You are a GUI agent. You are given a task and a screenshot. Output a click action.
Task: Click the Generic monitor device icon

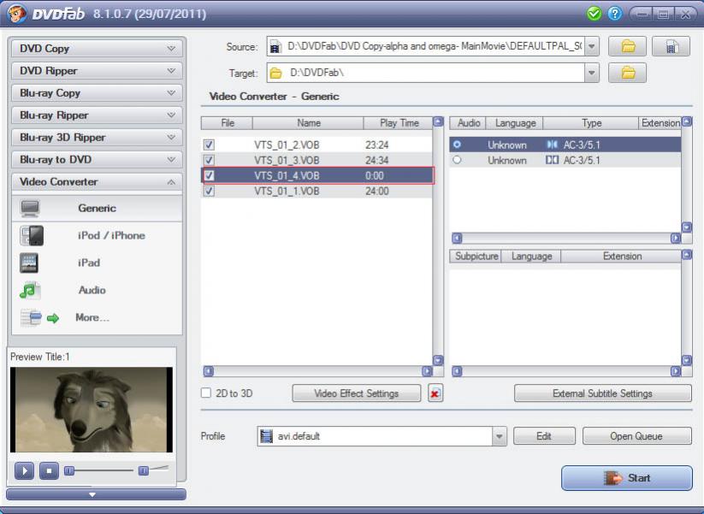tap(30, 209)
